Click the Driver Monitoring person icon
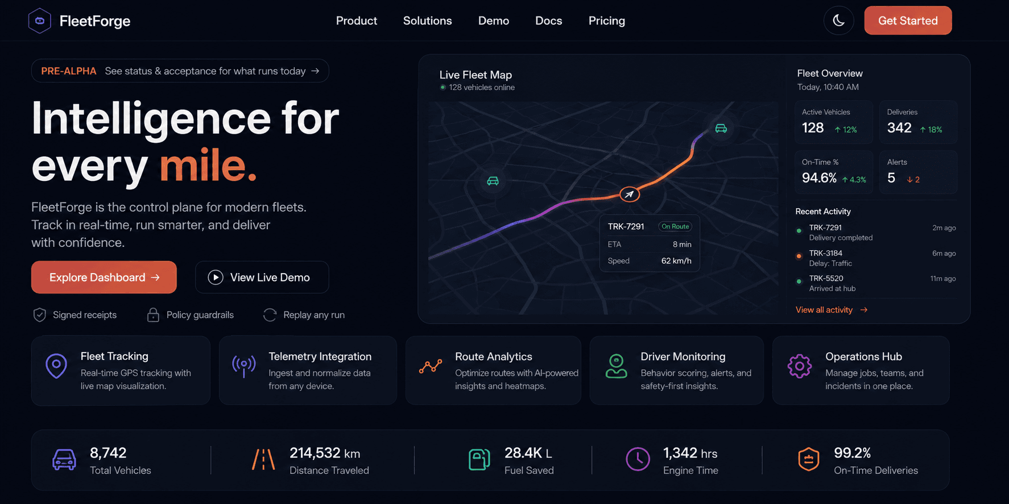 pos(616,366)
